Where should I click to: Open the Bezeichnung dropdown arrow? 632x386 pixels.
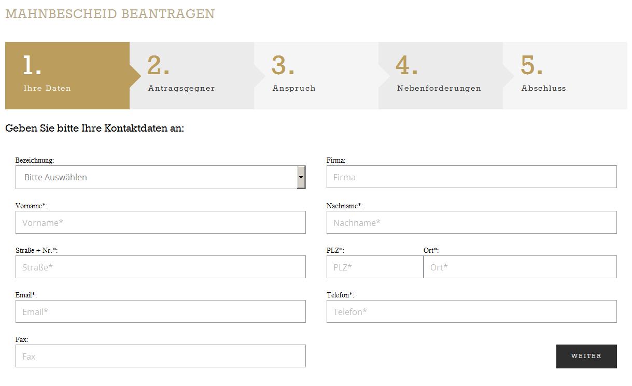click(x=301, y=177)
